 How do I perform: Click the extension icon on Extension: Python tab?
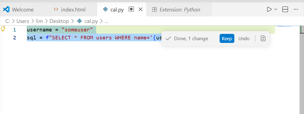[x=154, y=9]
